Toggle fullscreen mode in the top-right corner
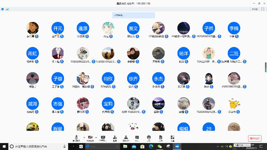This screenshot has width=267, height=150. pyautogui.click(x=263, y=9)
